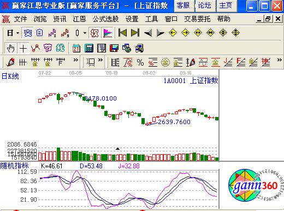Toggle the hand pan tool
284x211 pixels.
pos(10,48)
